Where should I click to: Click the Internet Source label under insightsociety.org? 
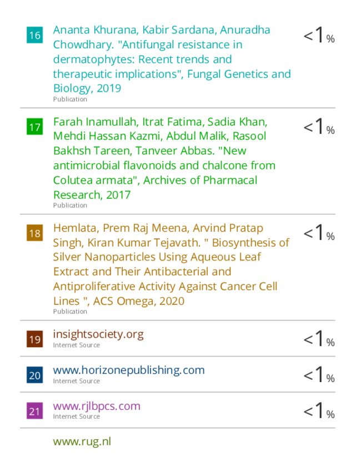[76, 345]
